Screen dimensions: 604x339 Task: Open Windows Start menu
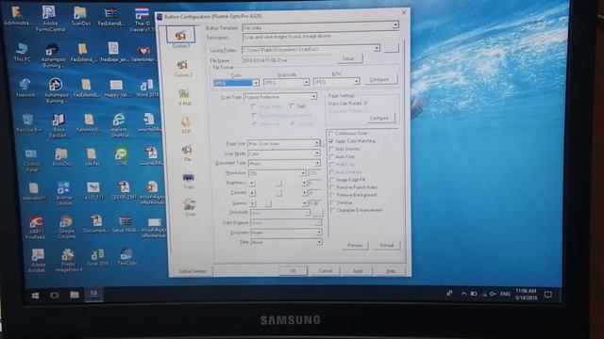click(x=35, y=295)
